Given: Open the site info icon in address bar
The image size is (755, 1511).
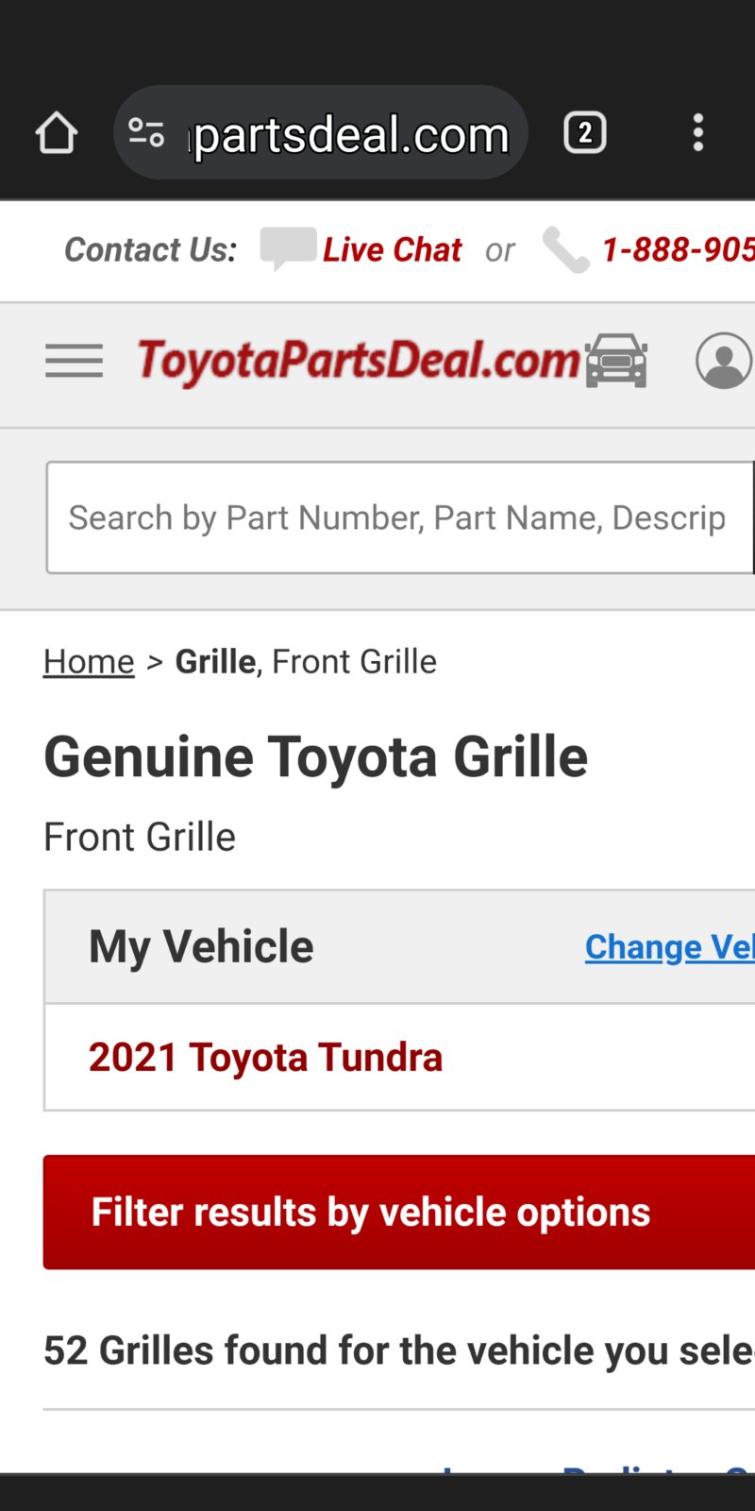Looking at the screenshot, I should coord(146,133).
